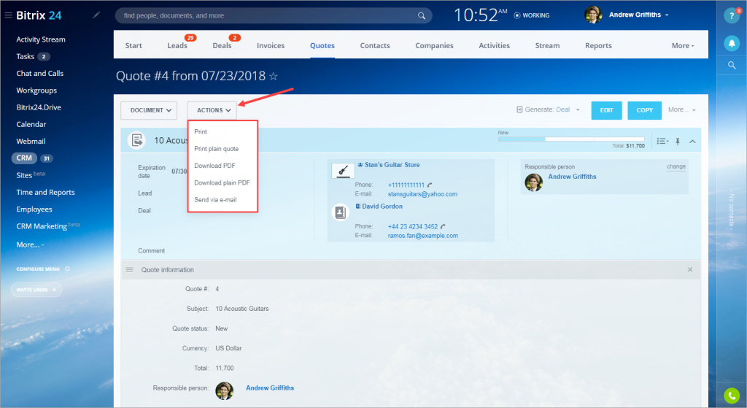Open the More dropdown next to COPY
The width and height of the screenshot is (747, 408).
point(682,109)
